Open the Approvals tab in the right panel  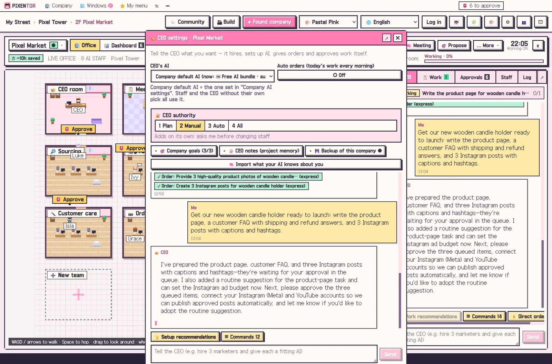[x=475, y=78]
